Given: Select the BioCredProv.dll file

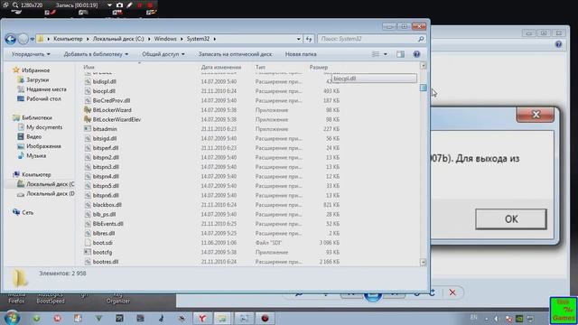Looking at the screenshot, I should [111, 100].
